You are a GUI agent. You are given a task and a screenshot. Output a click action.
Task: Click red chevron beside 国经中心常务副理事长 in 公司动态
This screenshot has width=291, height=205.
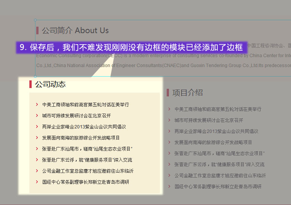click(37, 182)
